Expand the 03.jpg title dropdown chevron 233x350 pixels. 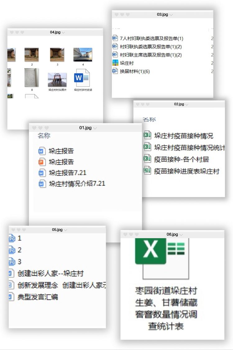click(171, 15)
